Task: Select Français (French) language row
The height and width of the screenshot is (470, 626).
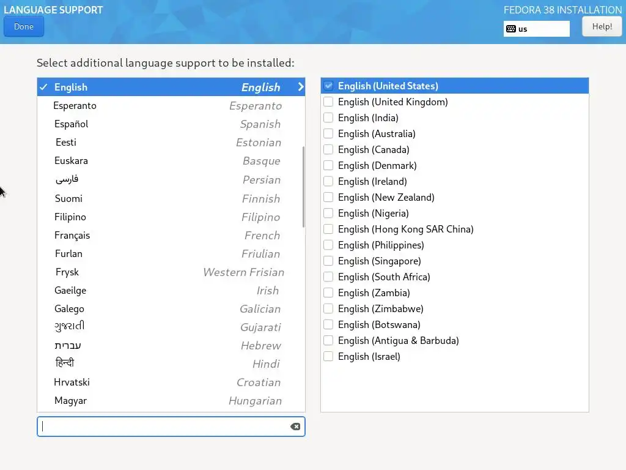Action: [171, 235]
